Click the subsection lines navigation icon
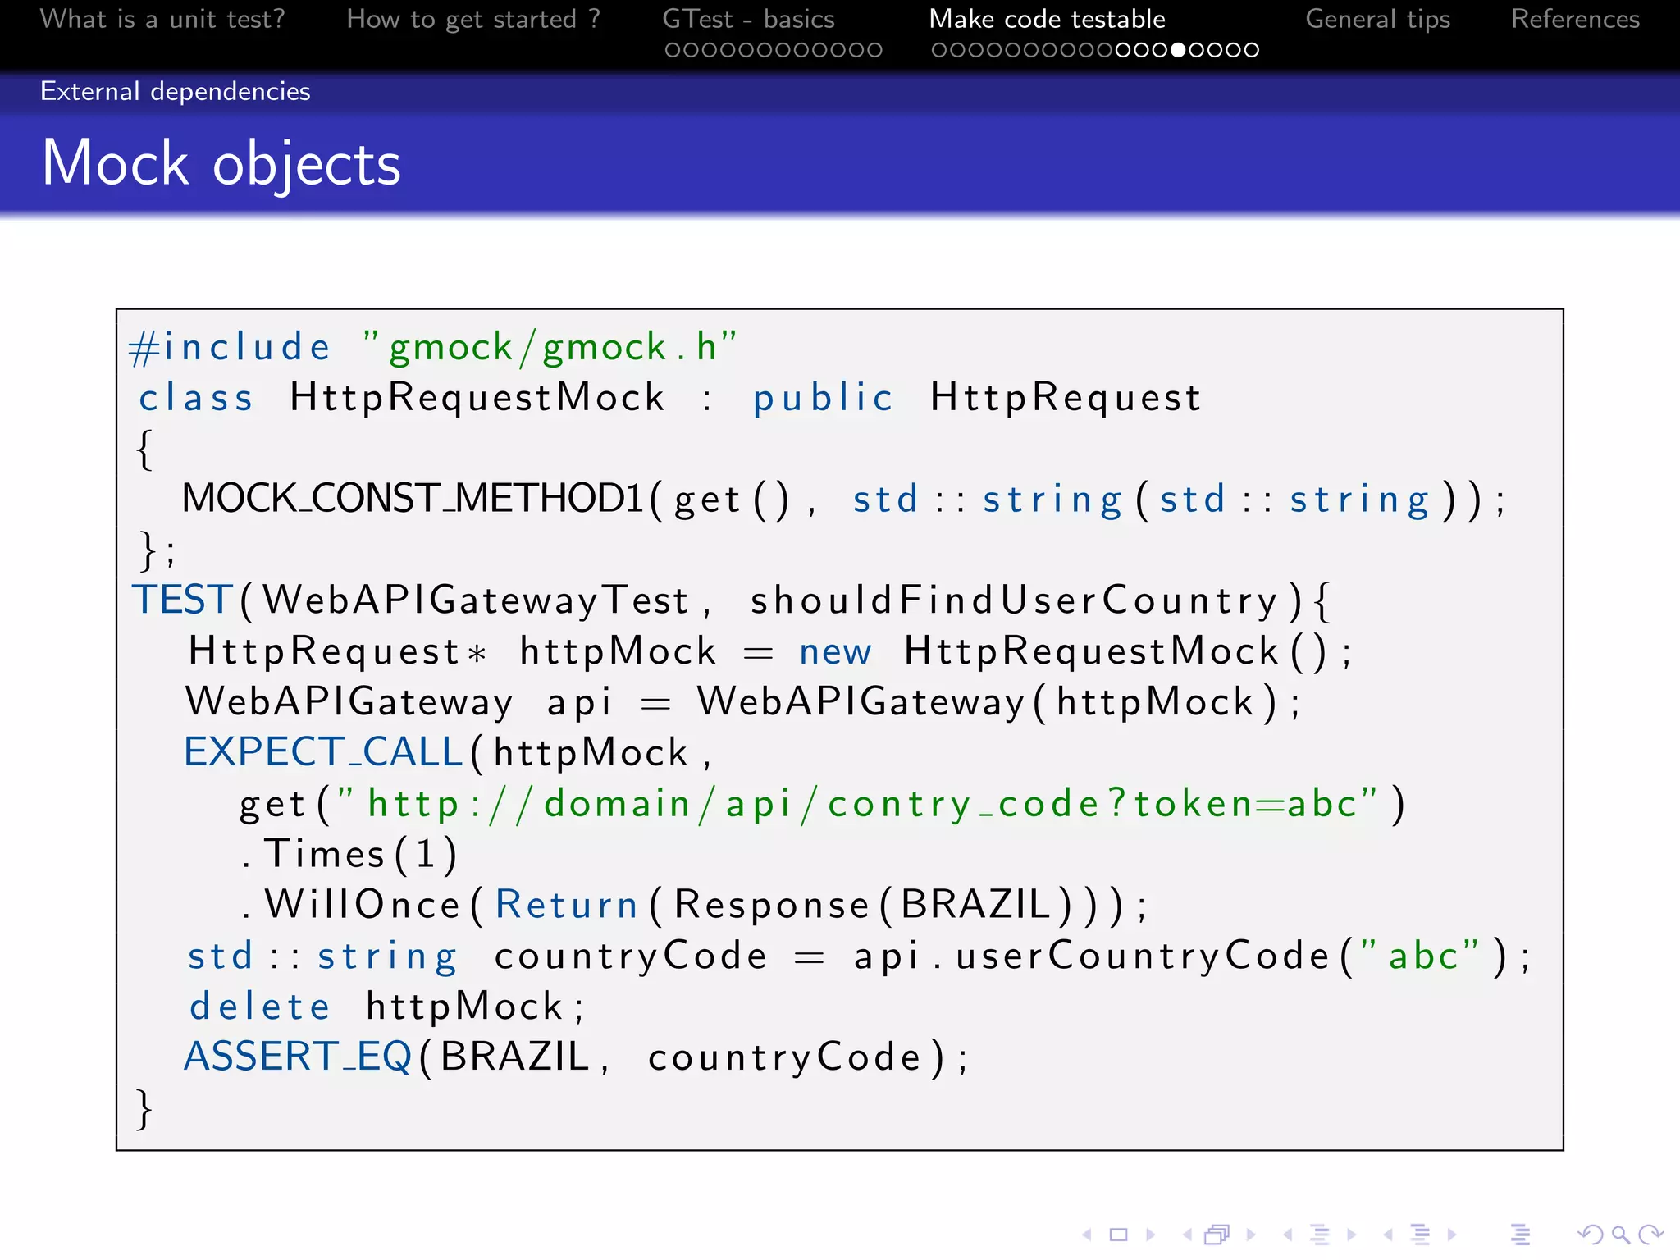This screenshot has height=1260, width=1680. pyautogui.click(x=1320, y=1235)
